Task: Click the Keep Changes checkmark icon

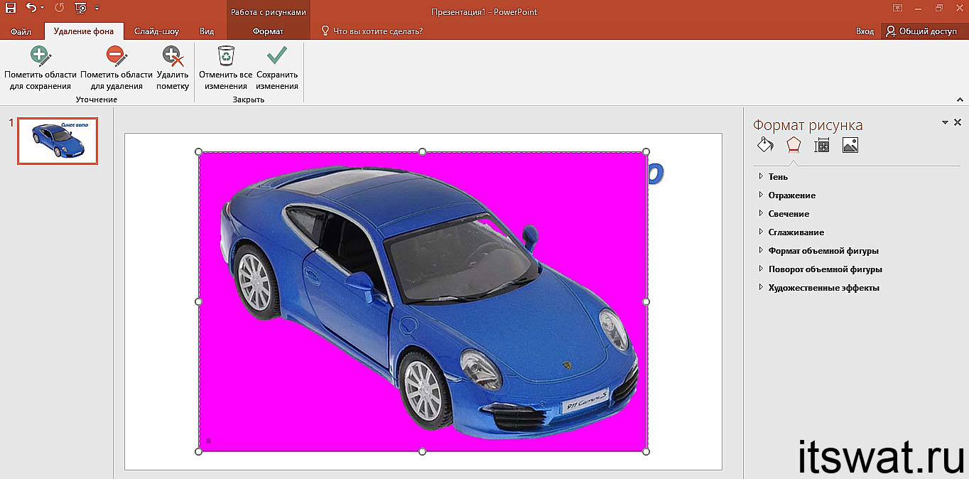Action: tap(276, 56)
